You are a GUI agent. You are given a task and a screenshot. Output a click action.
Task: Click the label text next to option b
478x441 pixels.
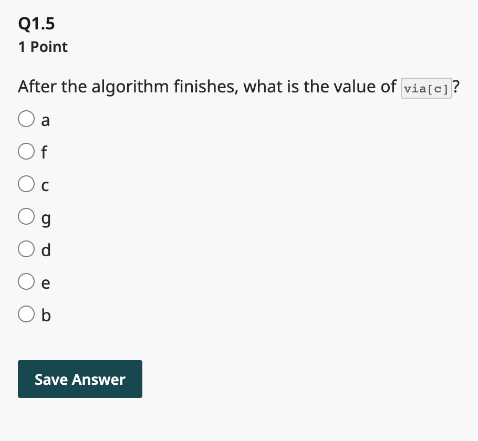46,316
